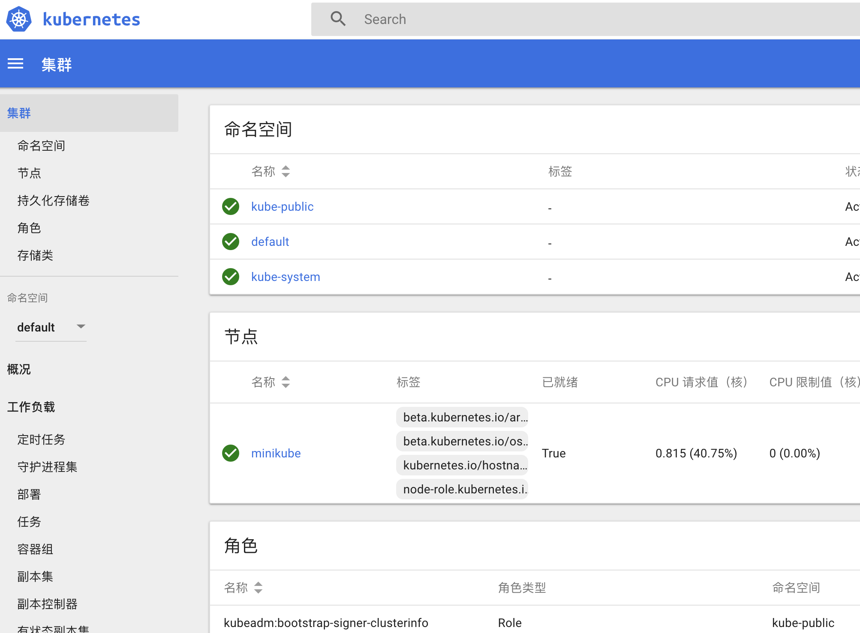Open the kube-public namespace link
This screenshot has height=633, width=860.
coord(282,206)
